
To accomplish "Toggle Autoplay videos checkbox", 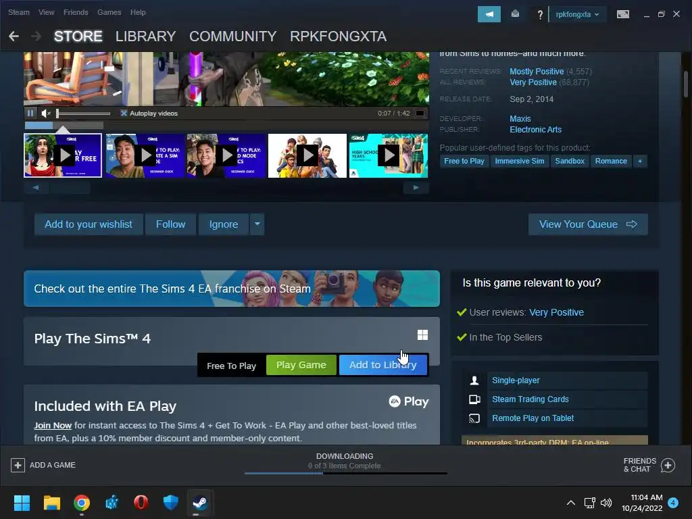I will (124, 114).
